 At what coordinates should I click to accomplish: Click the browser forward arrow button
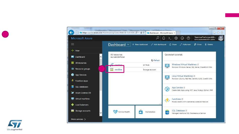[76, 33]
